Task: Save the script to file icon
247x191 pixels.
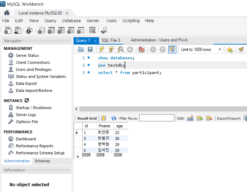Action: coord(90,49)
